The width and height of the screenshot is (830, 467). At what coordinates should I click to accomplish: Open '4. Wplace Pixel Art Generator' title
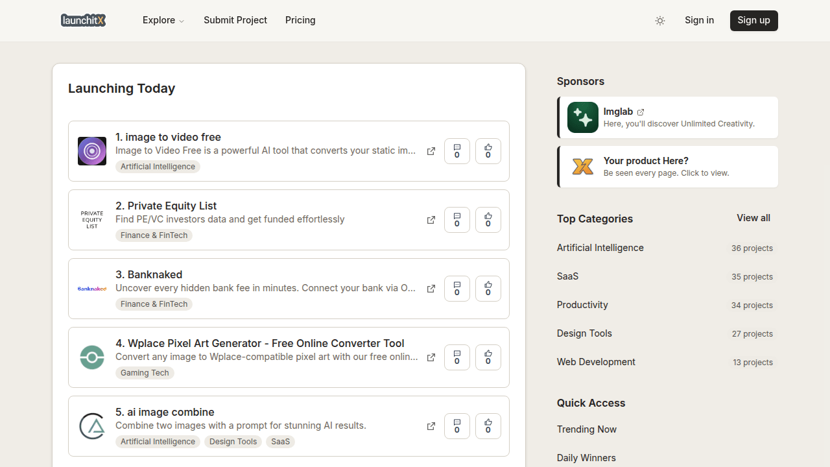259,343
